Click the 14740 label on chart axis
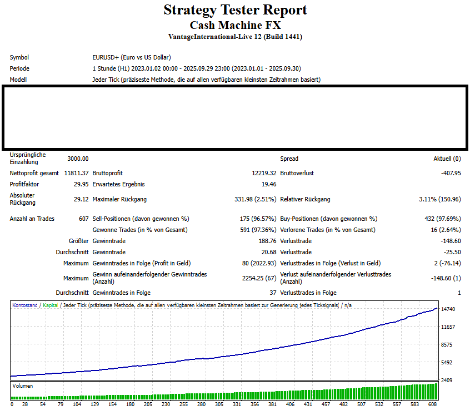Viewport: 470px width, 410px height. pyautogui.click(x=448, y=309)
